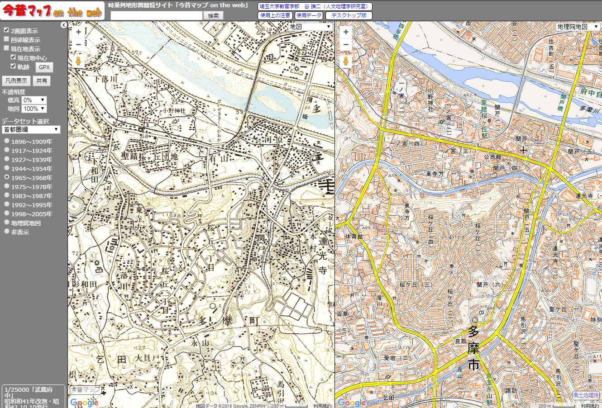Select the 1965～1968年 period
This screenshot has width=602, height=408.
(x=7, y=177)
